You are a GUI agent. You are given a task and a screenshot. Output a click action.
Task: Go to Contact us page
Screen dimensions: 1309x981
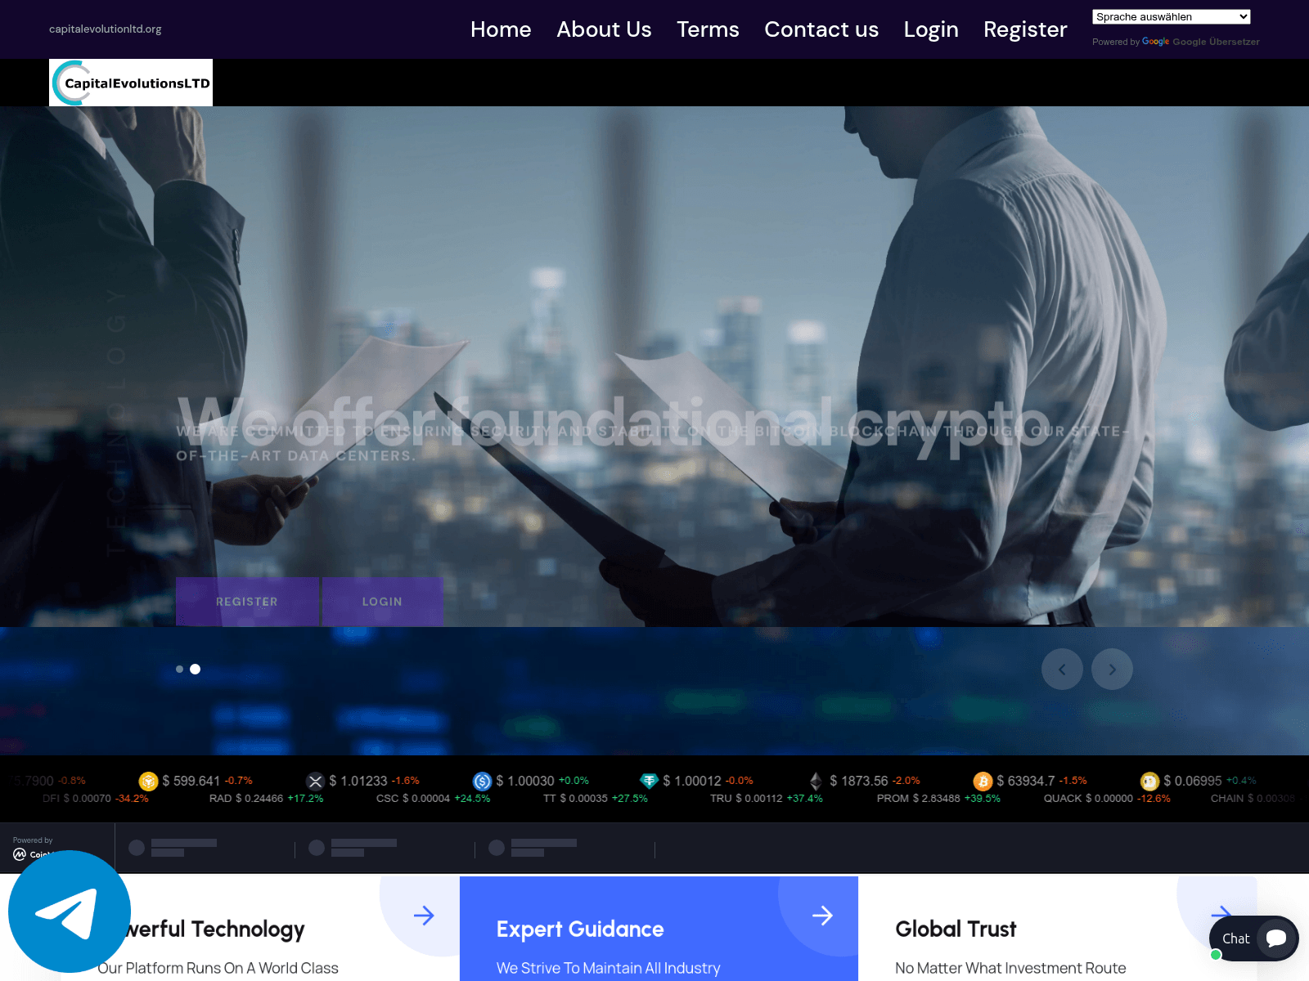point(821,29)
